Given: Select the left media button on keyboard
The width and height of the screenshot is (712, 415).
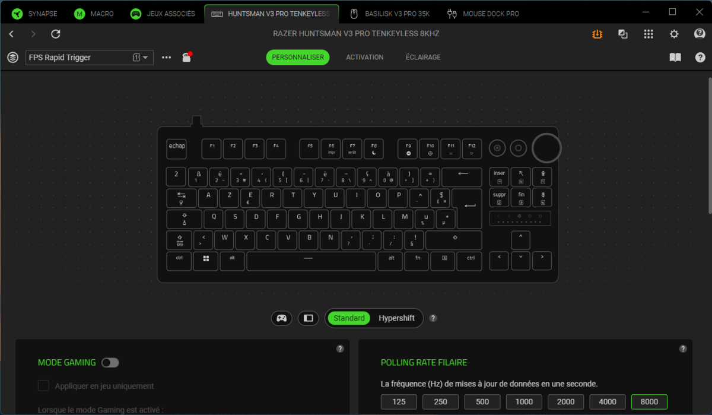Looking at the screenshot, I should tap(497, 148).
